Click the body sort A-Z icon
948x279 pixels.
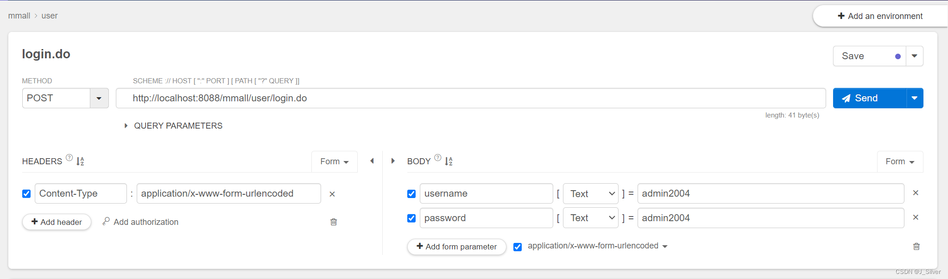(449, 161)
